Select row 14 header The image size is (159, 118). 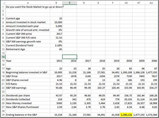[x=3, y=57]
